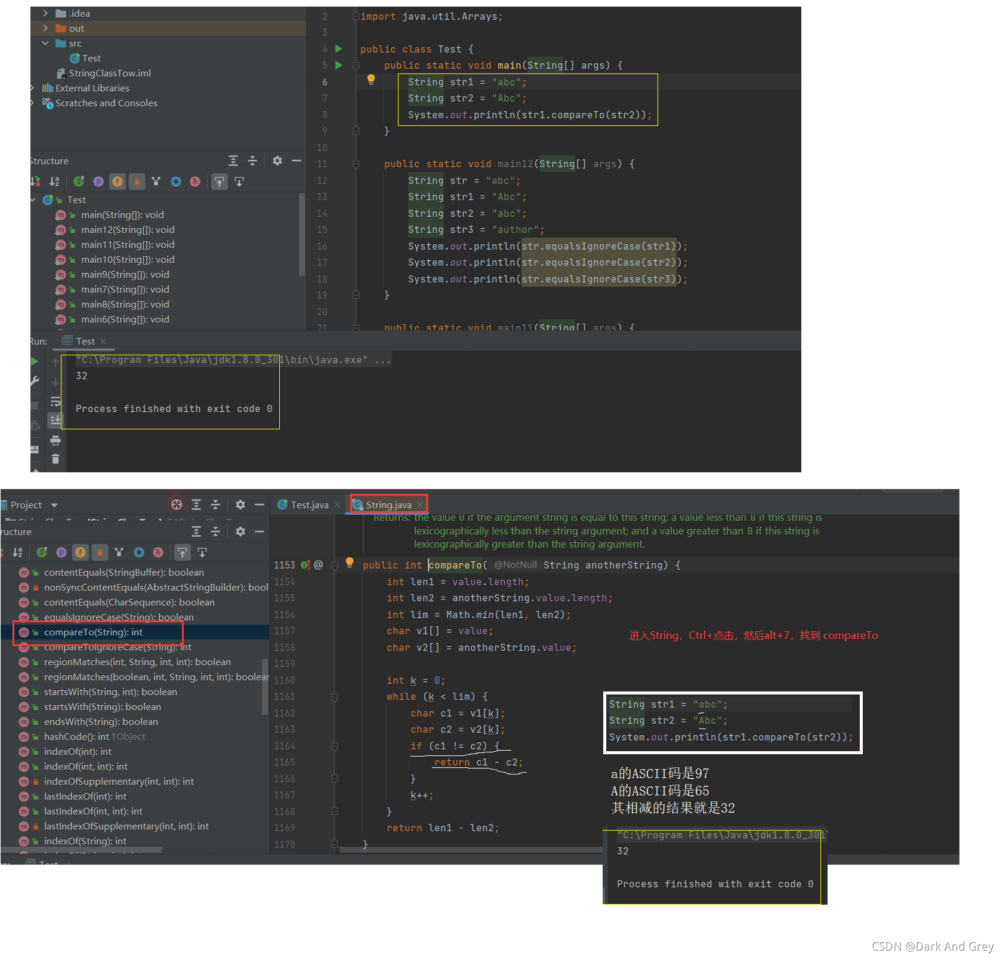Click the print icon in Run console
This screenshot has width=1003, height=959.
pos(55,441)
